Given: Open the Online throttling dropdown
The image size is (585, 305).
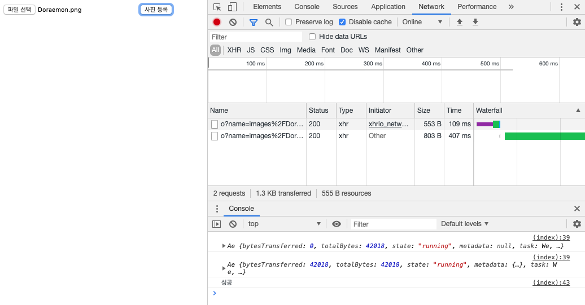Looking at the screenshot, I should tap(422, 22).
